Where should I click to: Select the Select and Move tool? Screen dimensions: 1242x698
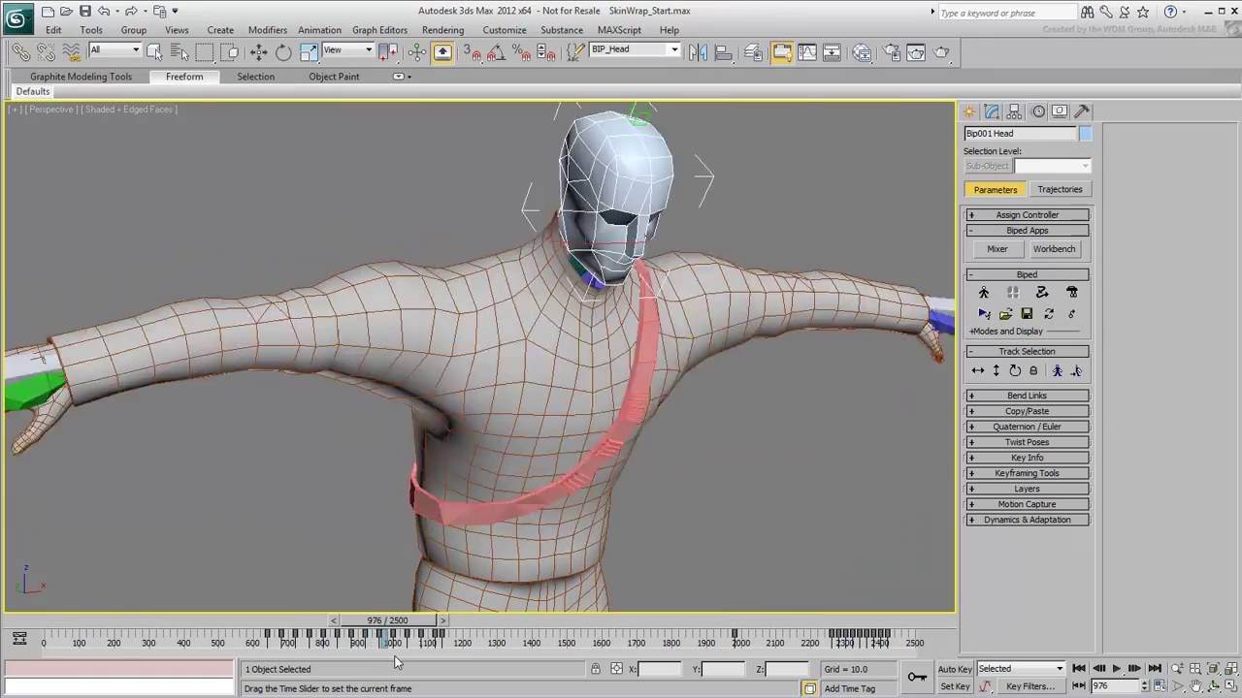(x=258, y=52)
